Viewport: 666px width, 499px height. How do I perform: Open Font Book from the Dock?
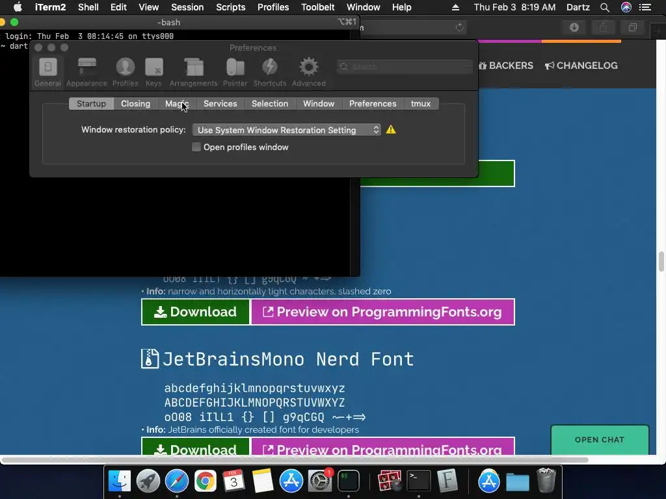(x=447, y=481)
